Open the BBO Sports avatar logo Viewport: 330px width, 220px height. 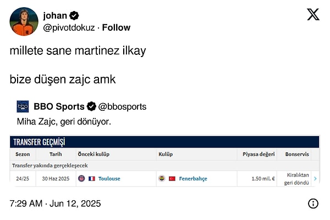pyautogui.click(x=23, y=106)
